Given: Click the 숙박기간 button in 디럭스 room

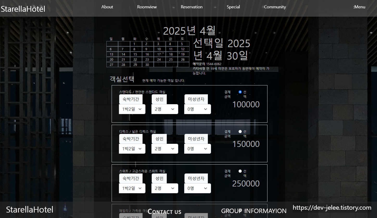Looking at the screenshot, I should click(131, 139).
